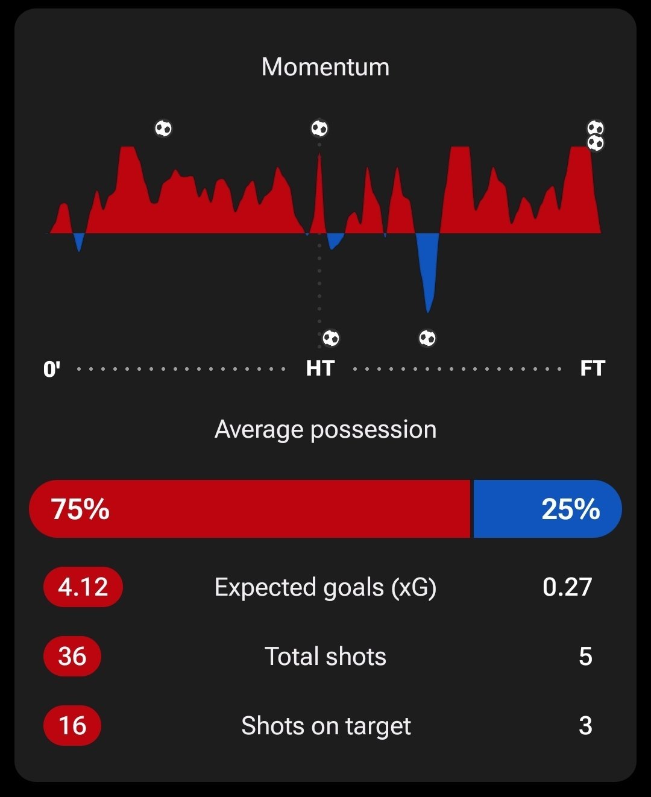Tap the blue 25% possession bar

tap(547, 509)
